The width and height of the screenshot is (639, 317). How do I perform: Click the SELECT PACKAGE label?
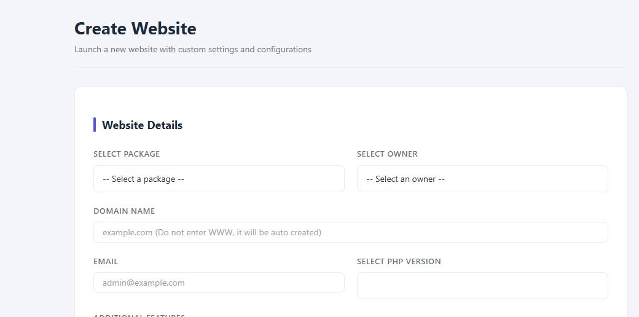(x=127, y=154)
